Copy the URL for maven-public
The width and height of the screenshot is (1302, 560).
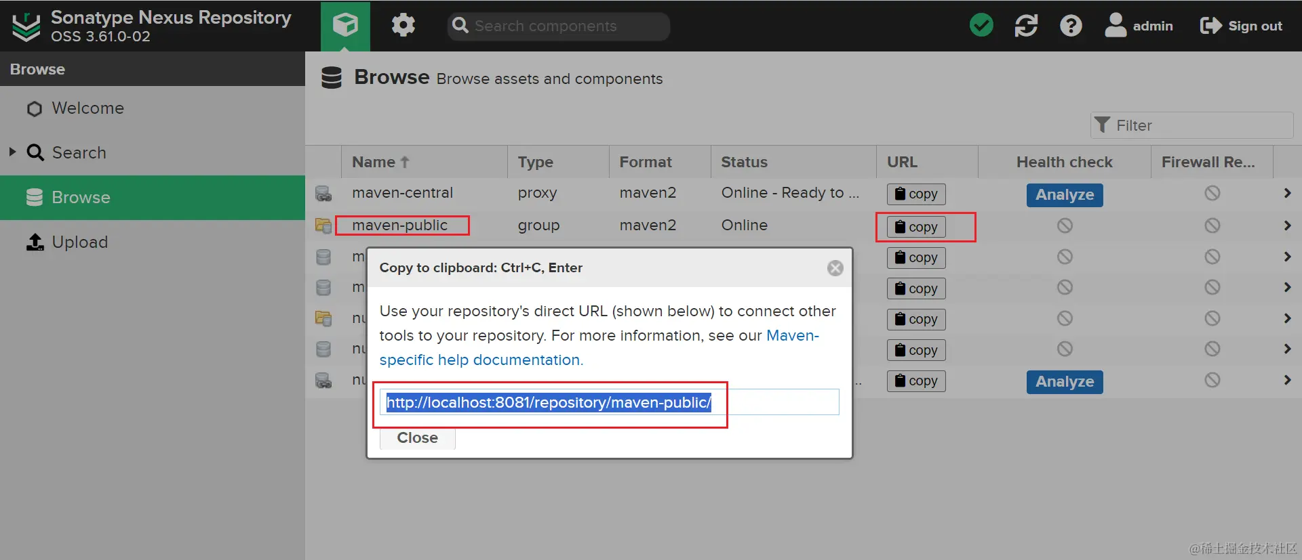[916, 227]
